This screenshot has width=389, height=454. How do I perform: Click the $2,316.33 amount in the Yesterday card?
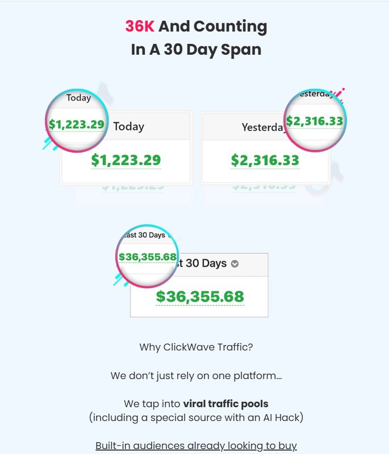(x=265, y=160)
